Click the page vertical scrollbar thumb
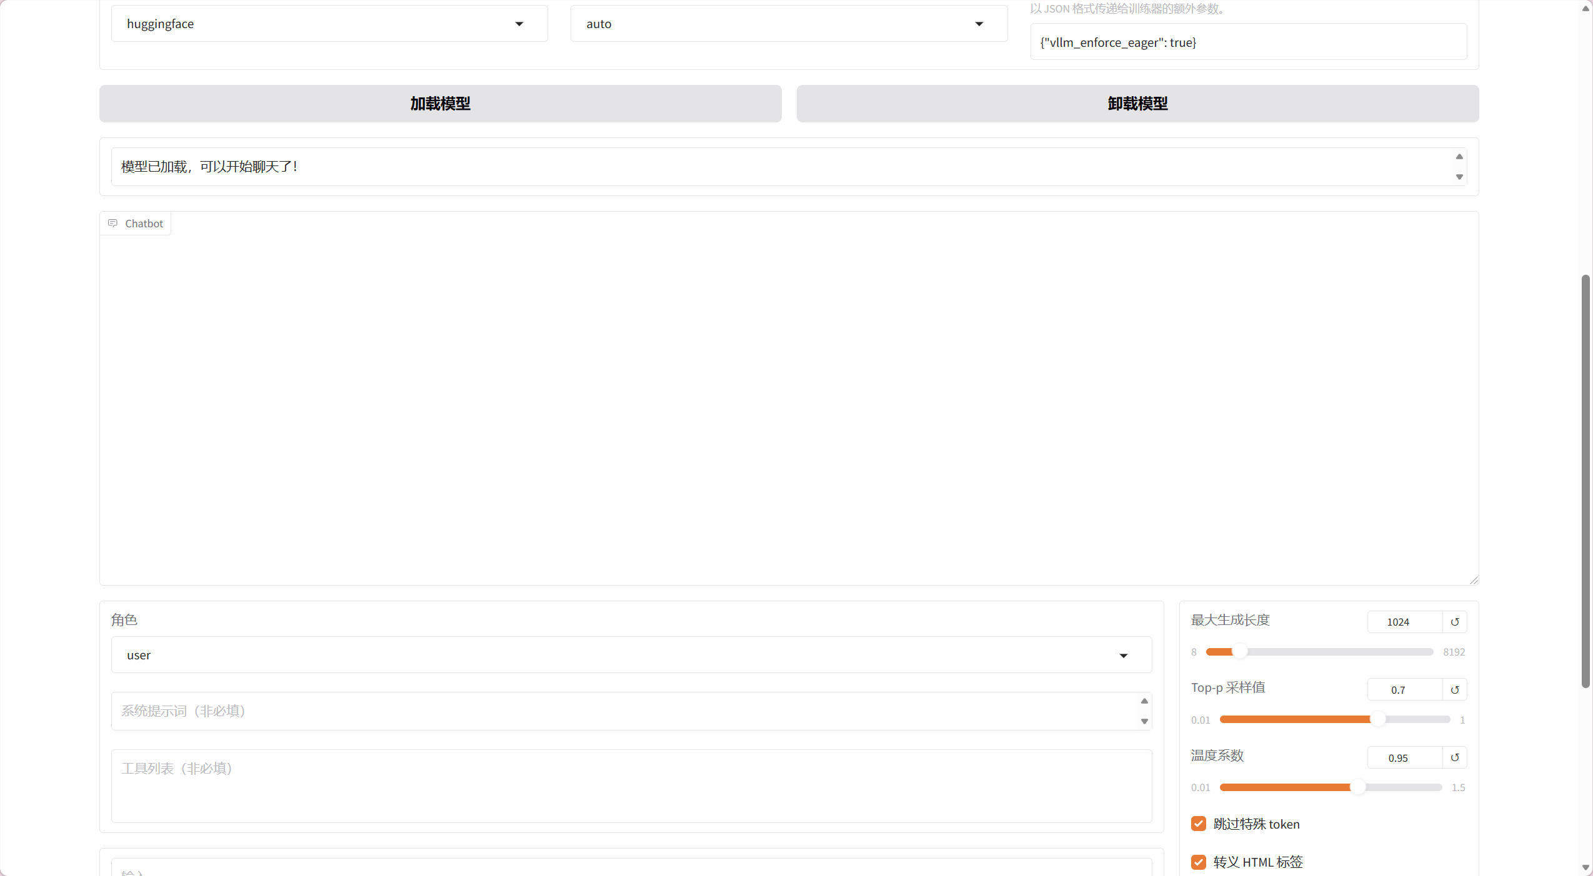1593x876 pixels. click(x=1586, y=481)
